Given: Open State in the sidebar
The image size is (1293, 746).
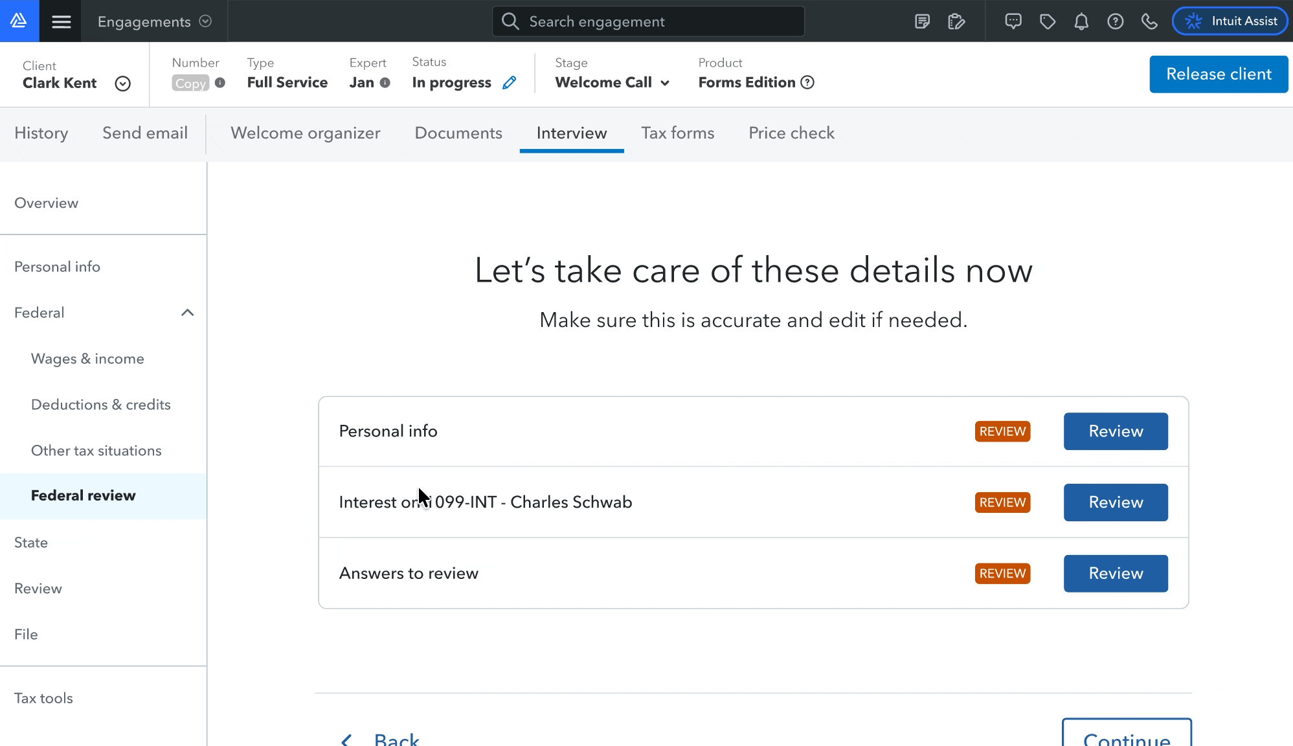Looking at the screenshot, I should [x=31, y=543].
